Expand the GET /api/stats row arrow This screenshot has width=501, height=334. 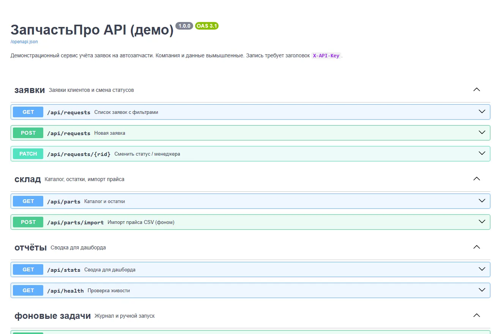(482, 269)
